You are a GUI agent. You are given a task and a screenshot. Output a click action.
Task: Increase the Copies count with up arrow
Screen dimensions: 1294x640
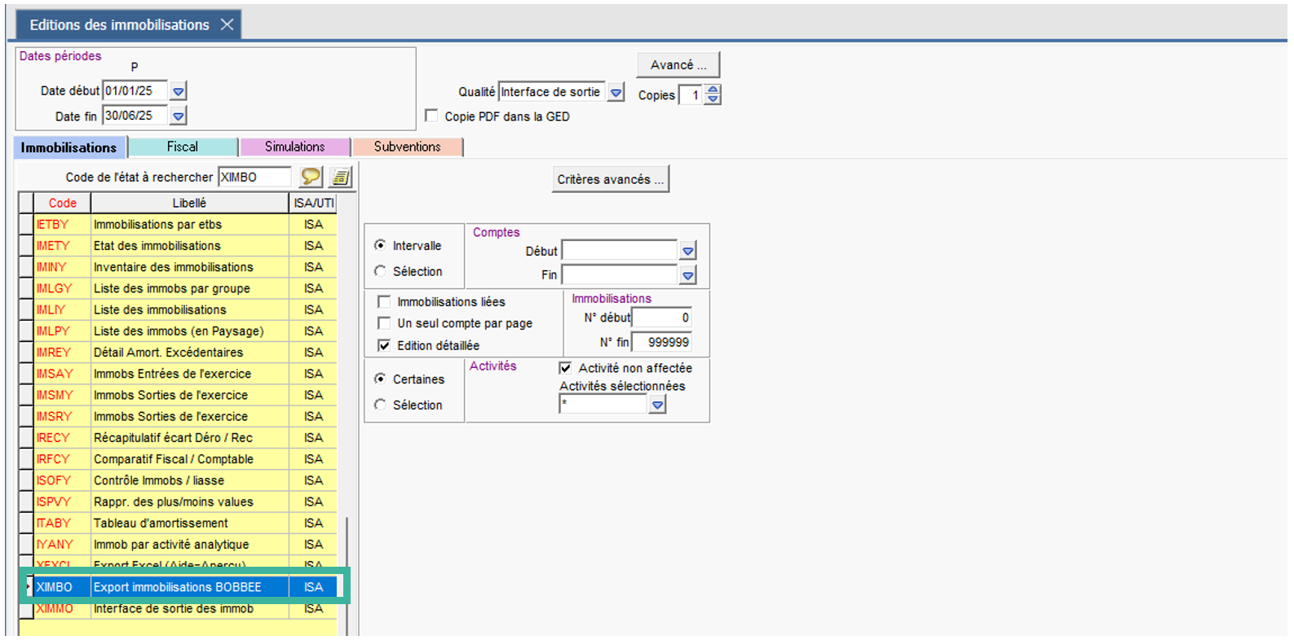713,90
